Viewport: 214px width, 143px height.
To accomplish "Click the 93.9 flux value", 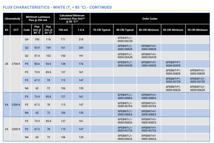I will (37, 48).
